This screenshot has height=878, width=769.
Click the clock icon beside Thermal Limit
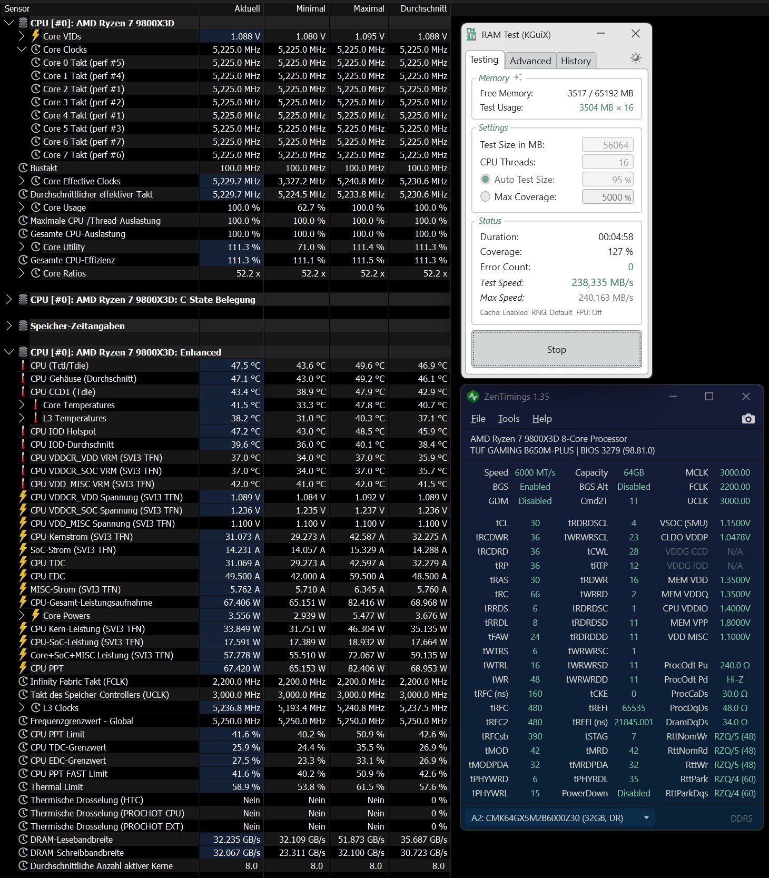[23, 787]
